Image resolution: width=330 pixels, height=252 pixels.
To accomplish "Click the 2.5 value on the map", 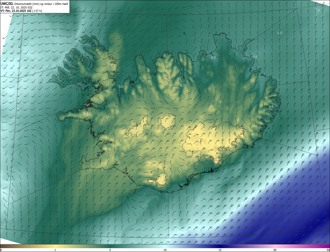I will (113, 65).
